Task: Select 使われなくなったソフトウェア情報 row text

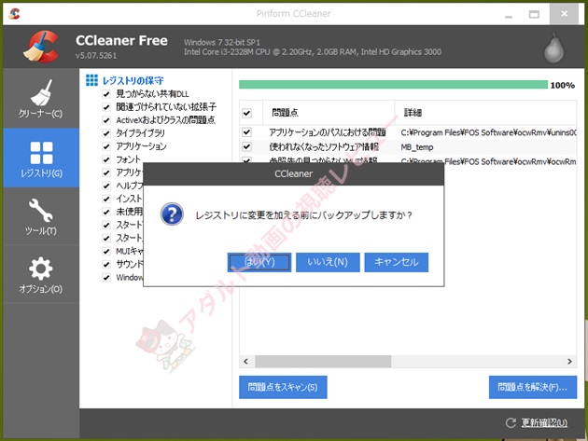Action: (x=324, y=147)
